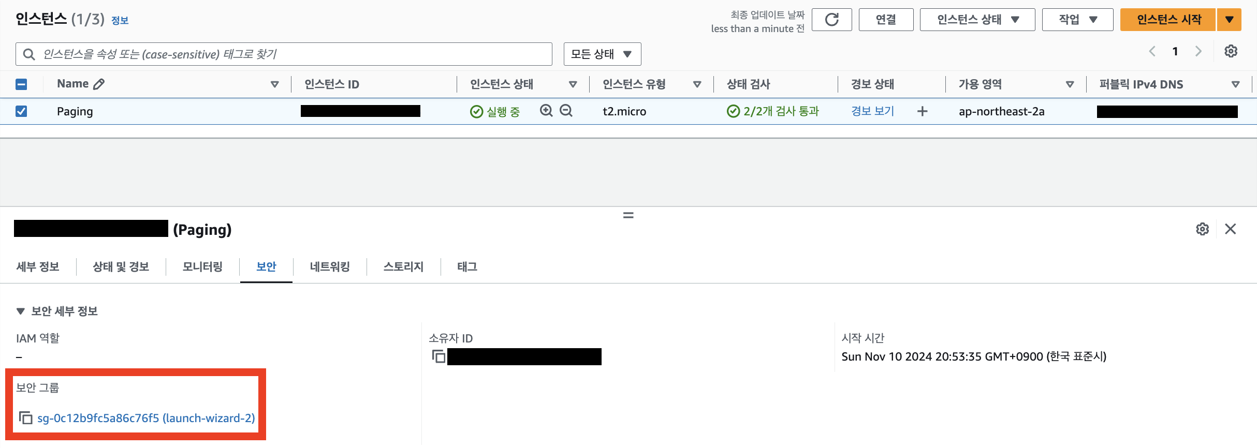Add an alarm using the plus icon
This screenshot has height=448, width=1257.
coord(923,111)
